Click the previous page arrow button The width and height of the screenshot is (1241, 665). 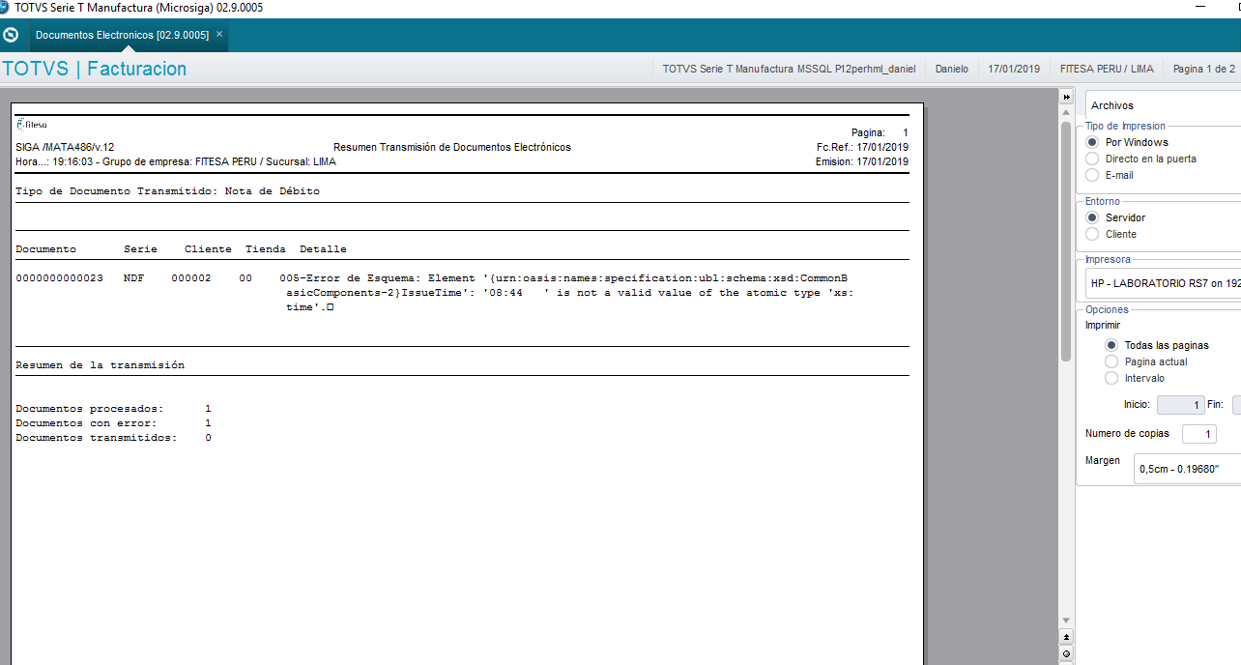(x=1067, y=637)
